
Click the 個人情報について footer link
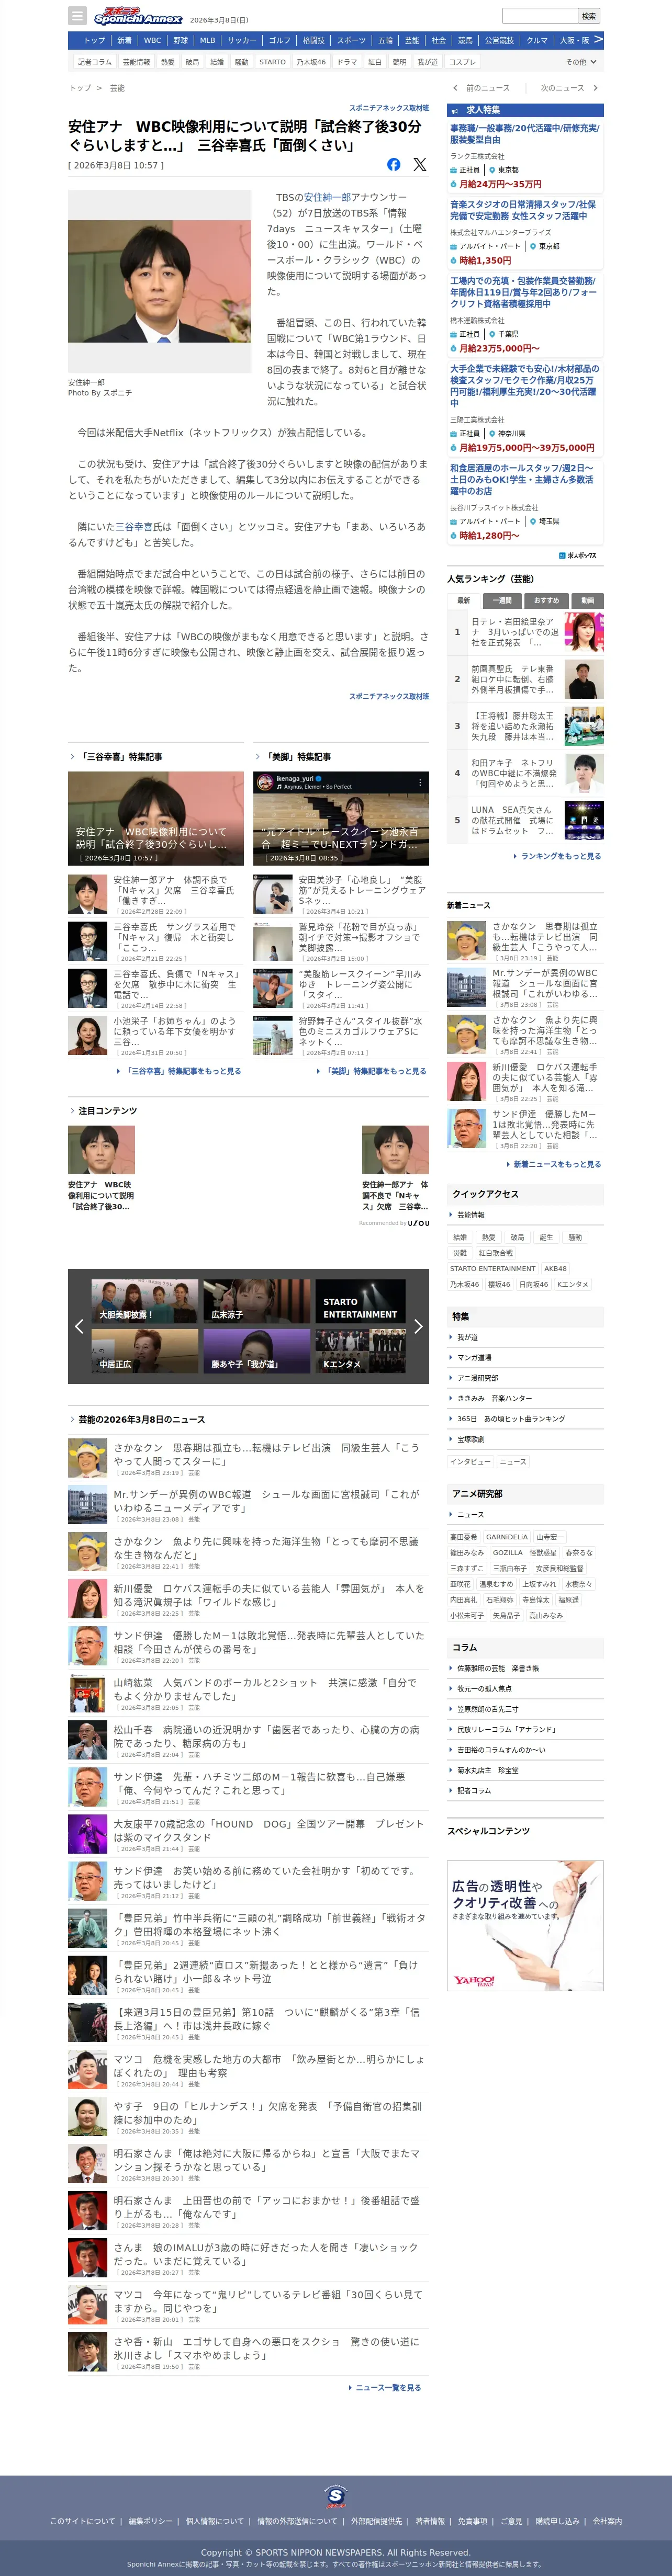[x=214, y=2521]
